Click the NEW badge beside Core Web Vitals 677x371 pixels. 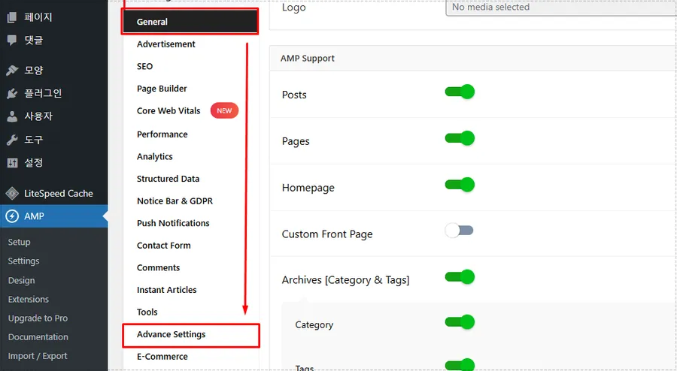224,110
